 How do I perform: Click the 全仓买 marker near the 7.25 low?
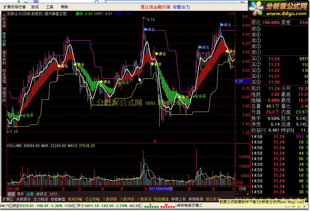point(27,115)
